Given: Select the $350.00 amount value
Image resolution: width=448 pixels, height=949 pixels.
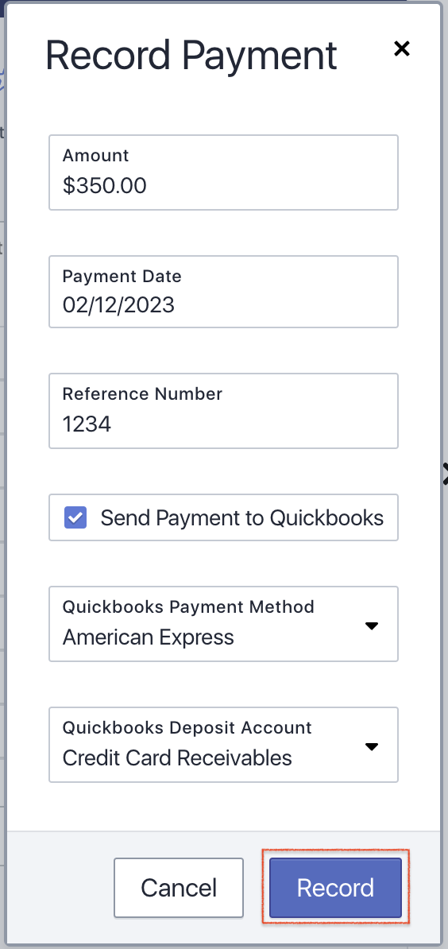Looking at the screenshot, I should click(105, 186).
